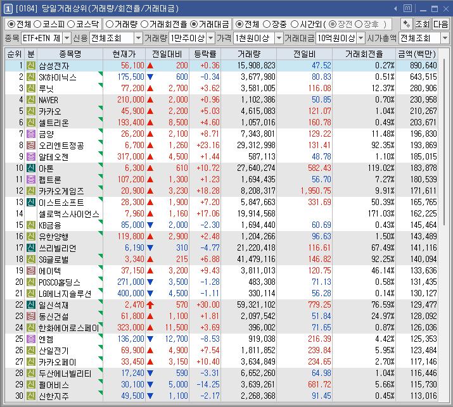Click the 증 badge next to 금양
The image size is (453, 407).
[31, 134]
